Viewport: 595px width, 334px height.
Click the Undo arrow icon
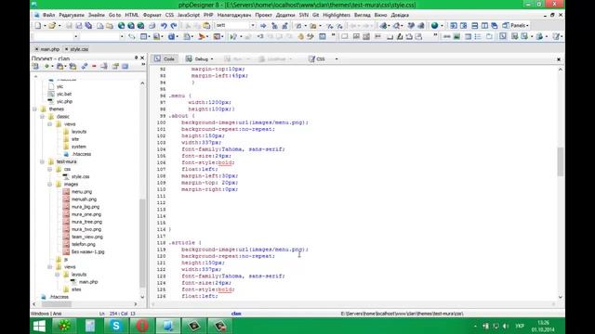[x=164, y=26]
